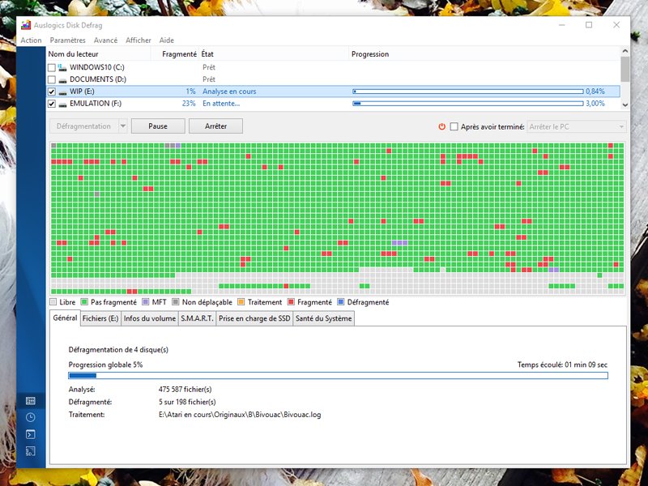Viewport: 648px width, 486px height.
Task: Click the green "Pas fragmenté" legend swatch
Action: [x=84, y=302]
